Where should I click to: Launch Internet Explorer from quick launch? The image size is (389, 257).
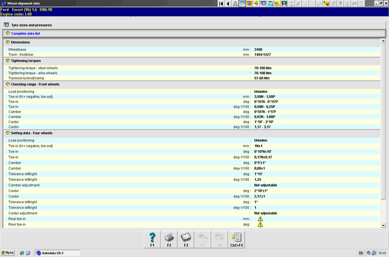pyautogui.click(x=22, y=253)
